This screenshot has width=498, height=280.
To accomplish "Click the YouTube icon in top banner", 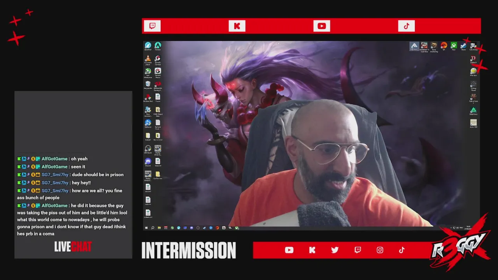I will click(x=322, y=26).
